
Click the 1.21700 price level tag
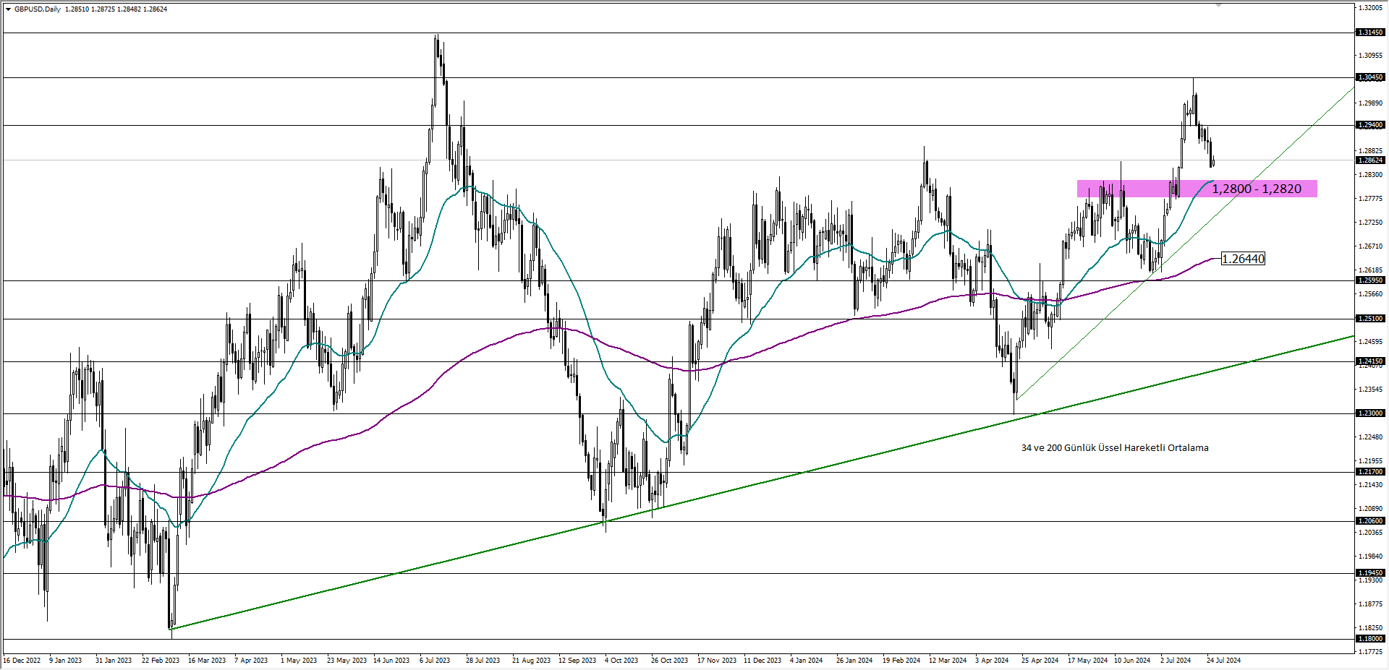point(1370,472)
